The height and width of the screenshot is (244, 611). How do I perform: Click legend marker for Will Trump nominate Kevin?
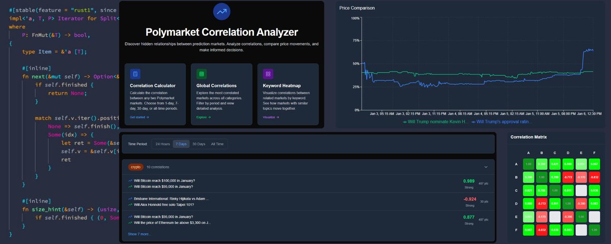click(404, 122)
